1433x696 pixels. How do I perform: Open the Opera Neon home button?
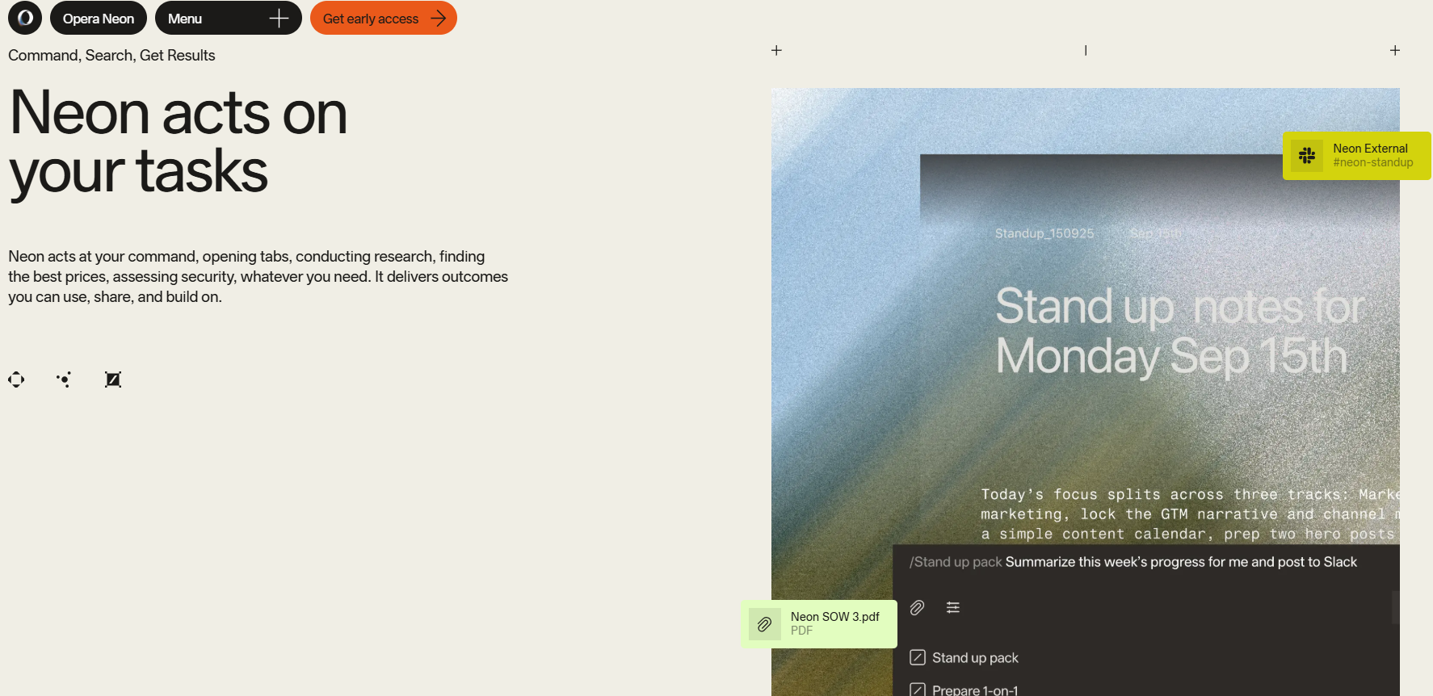pos(99,18)
